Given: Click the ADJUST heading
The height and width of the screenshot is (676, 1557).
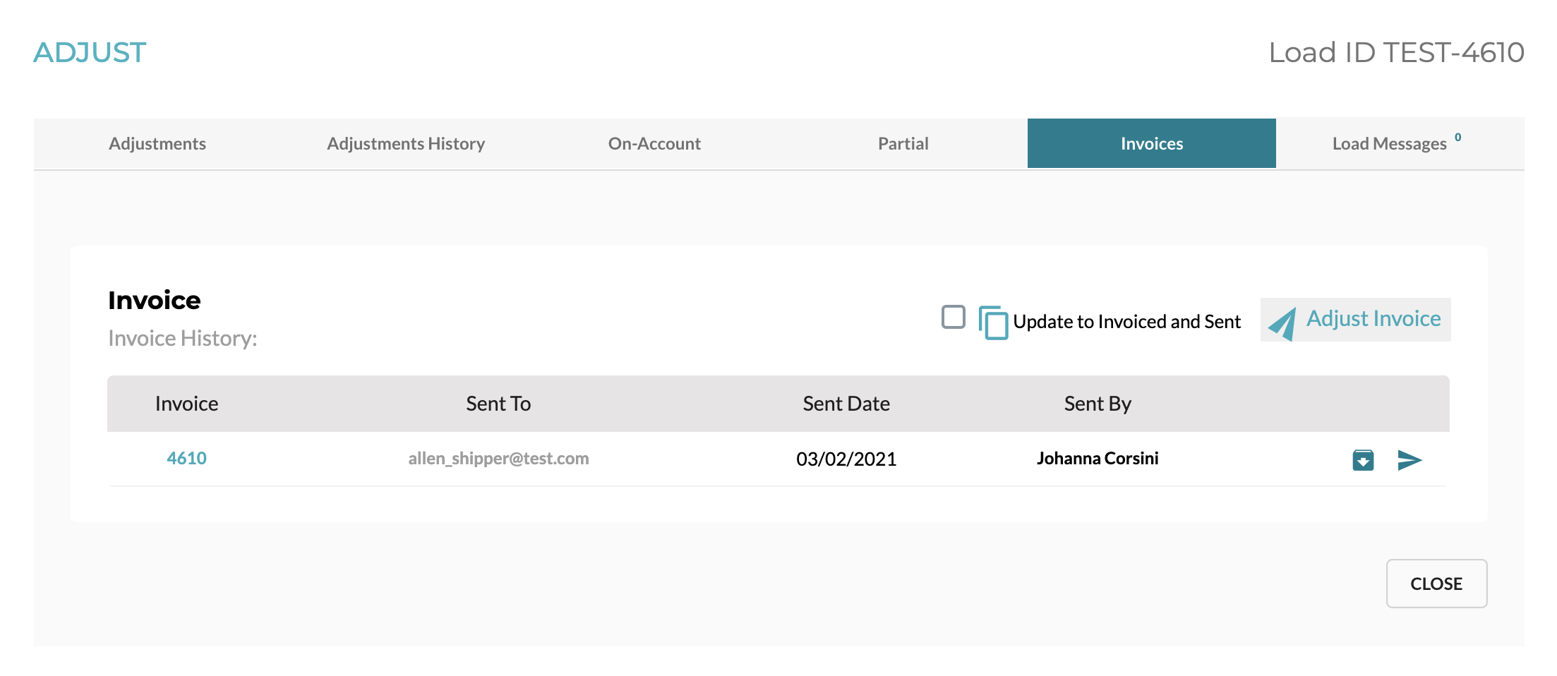Looking at the screenshot, I should click(x=91, y=52).
